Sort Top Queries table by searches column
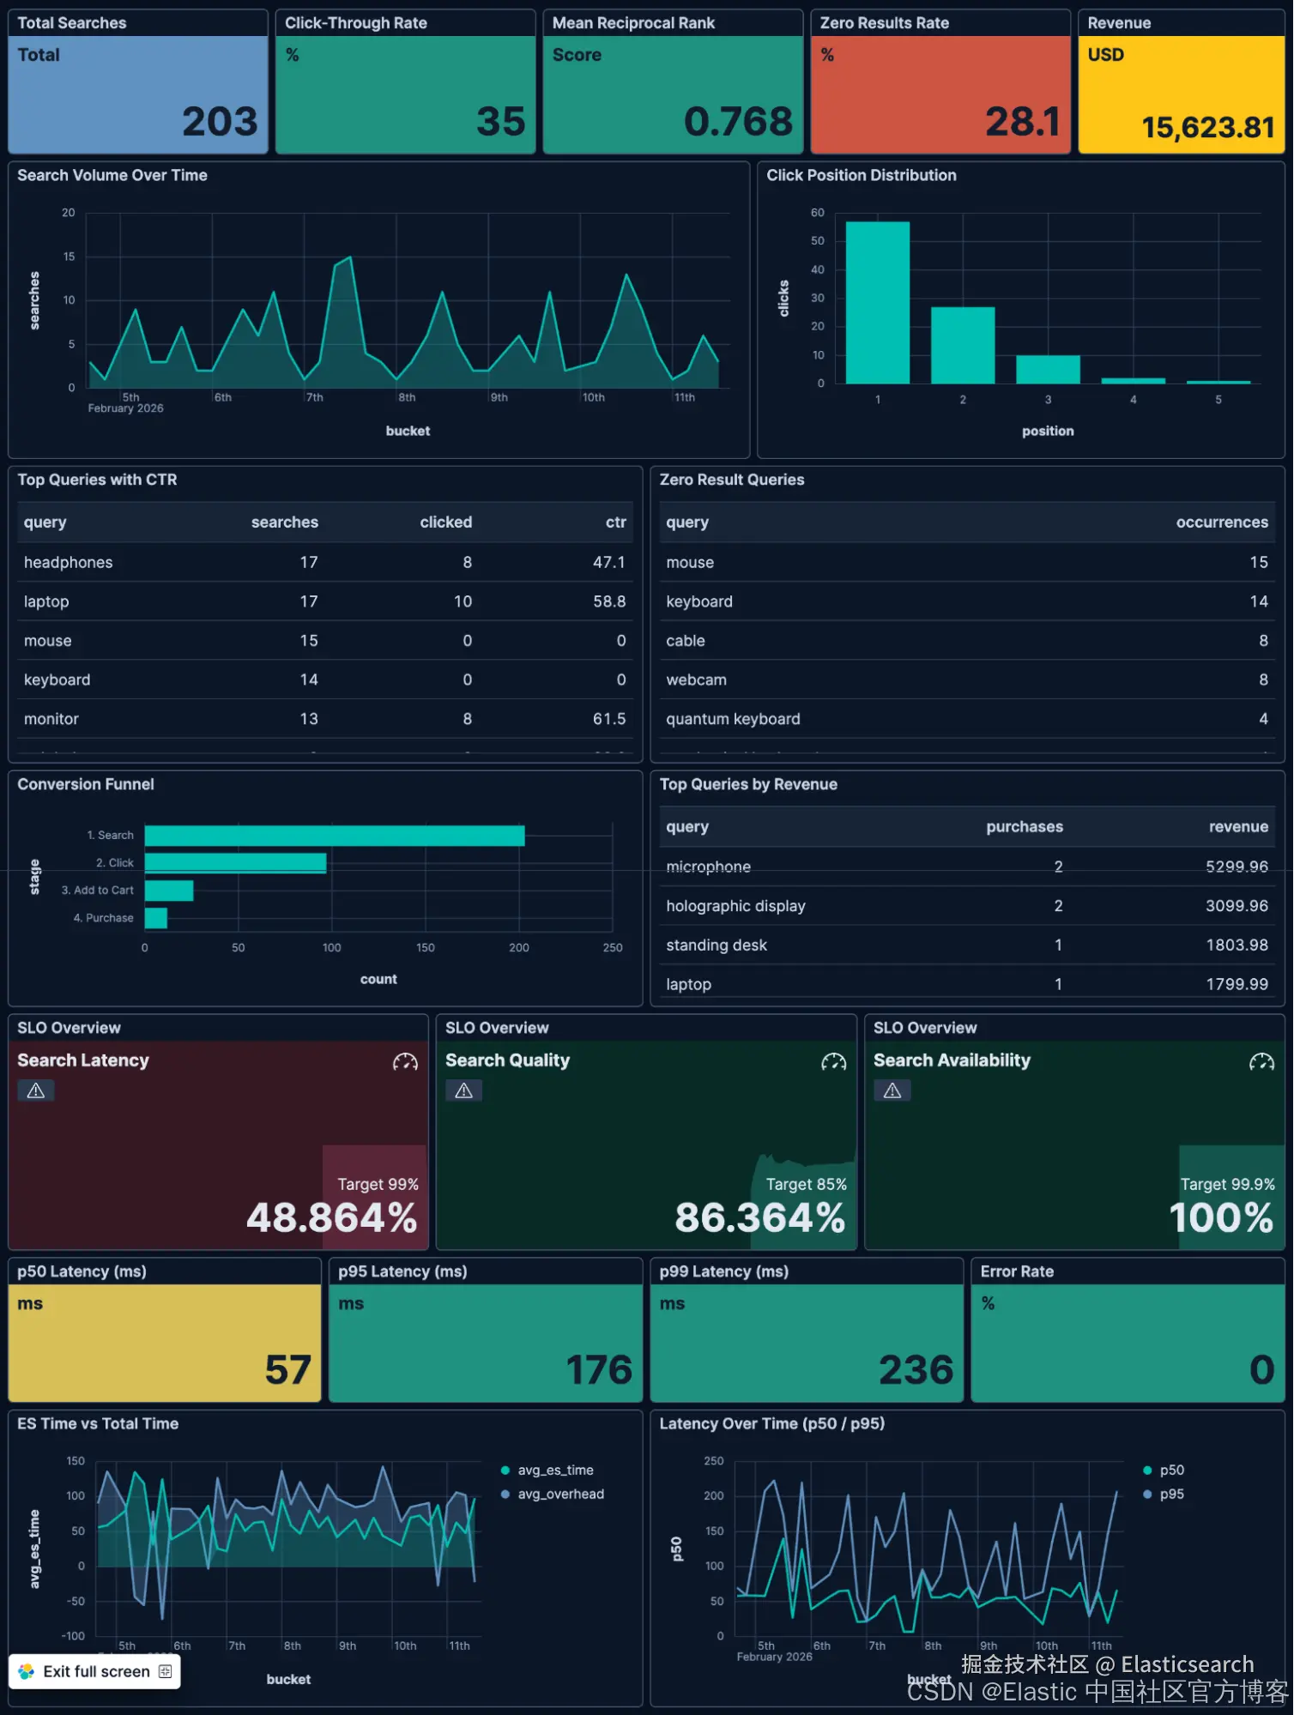1294x1715 pixels. (284, 522)
